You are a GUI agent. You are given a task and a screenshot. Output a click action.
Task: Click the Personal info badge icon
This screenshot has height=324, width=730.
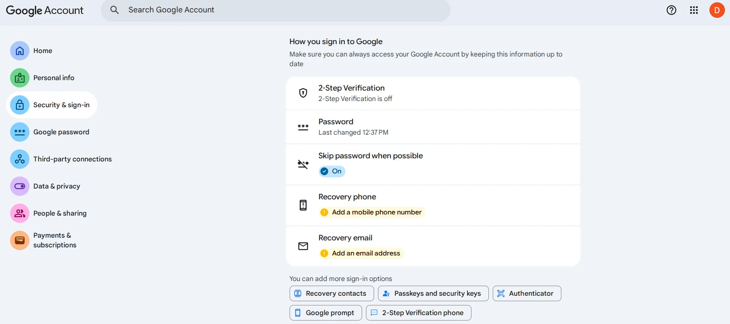click(20, 78)
